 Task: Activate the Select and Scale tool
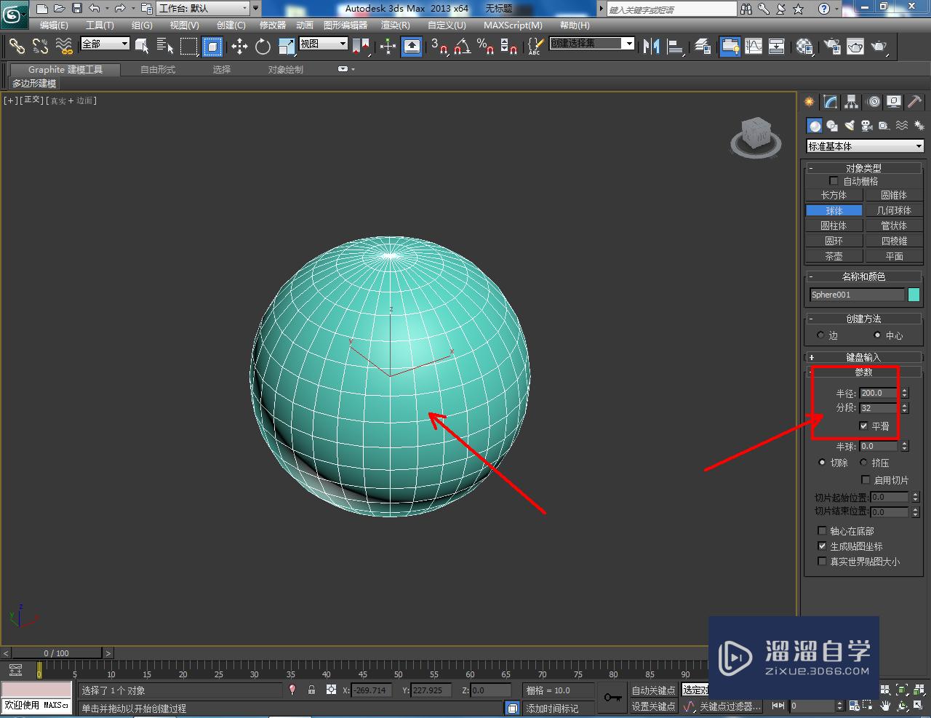pos(286,47)
